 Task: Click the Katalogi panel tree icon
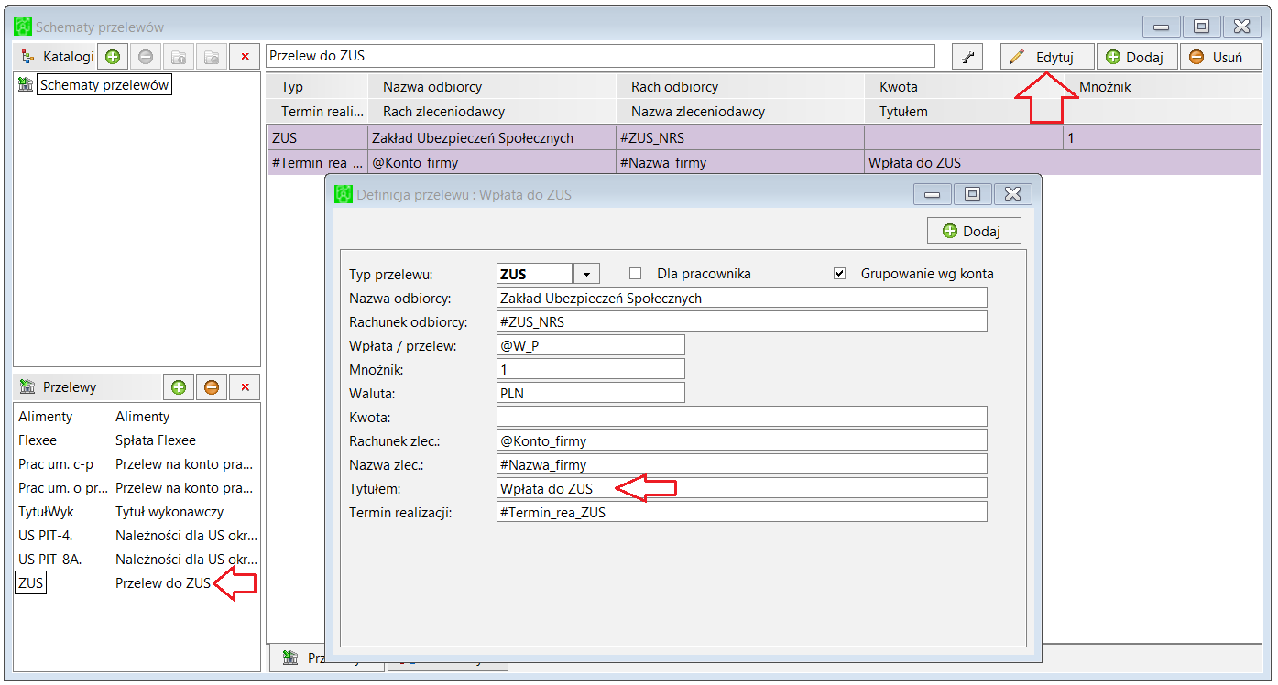click(27, 57)
